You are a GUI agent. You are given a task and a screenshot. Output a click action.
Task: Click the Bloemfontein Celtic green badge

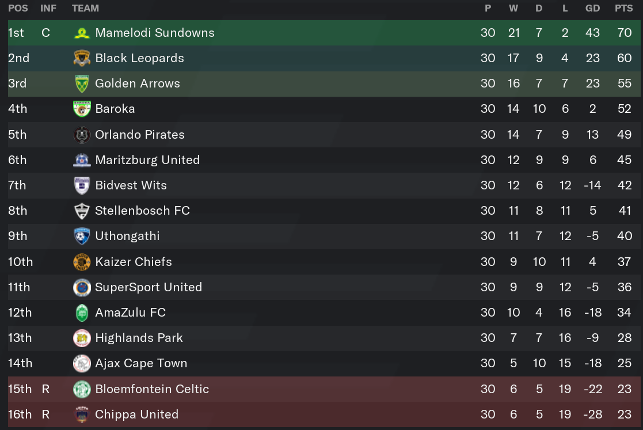82,389
